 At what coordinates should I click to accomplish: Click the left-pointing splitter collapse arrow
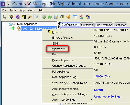tap(59, 23)
